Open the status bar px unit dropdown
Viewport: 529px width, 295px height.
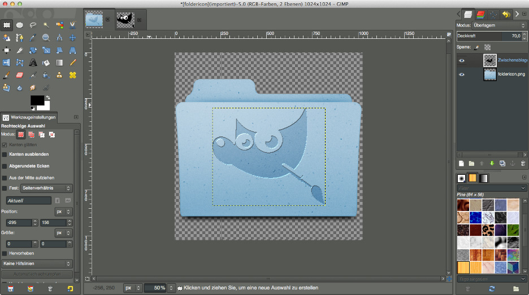[x=133, y=288]
